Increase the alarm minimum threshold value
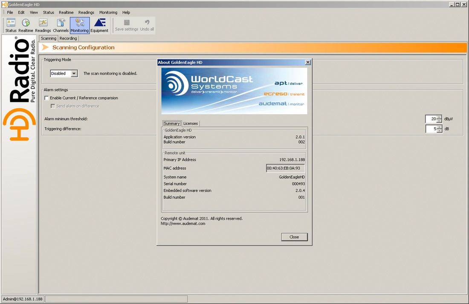 [x=439, y=117]
